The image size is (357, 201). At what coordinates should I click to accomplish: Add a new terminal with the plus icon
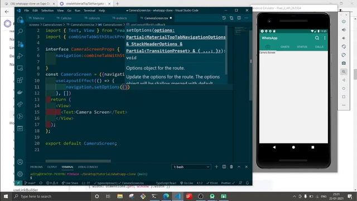(216, 167)
